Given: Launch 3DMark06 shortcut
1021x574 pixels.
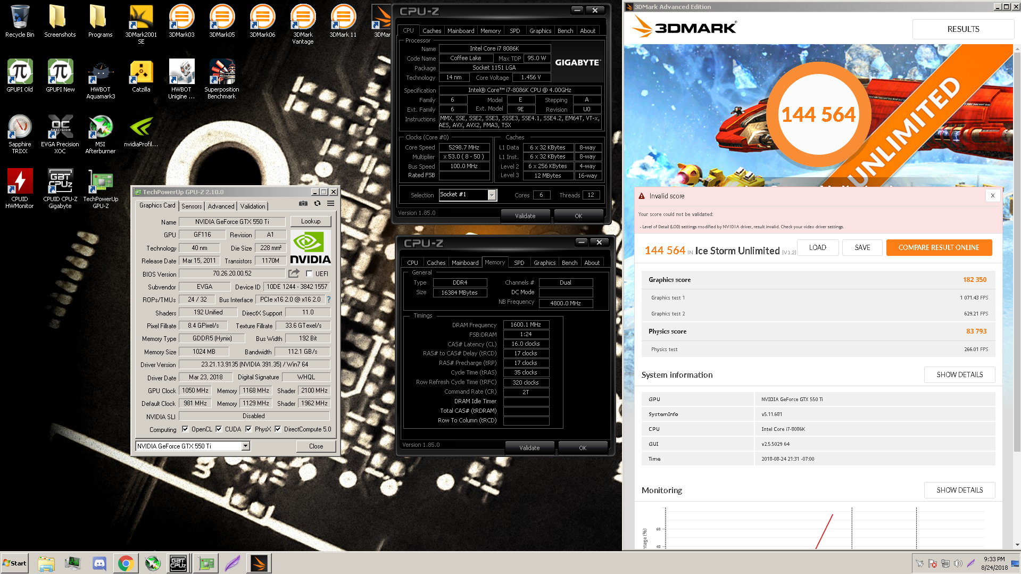Looking at the screenshot, I should coord(262,21).
